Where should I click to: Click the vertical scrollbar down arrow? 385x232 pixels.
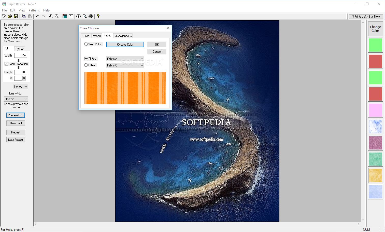(363, 220)
